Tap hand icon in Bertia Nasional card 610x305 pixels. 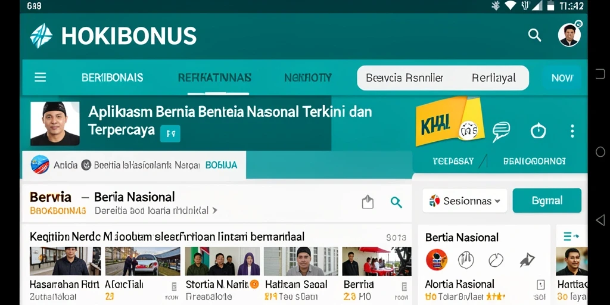click(466, 260)
